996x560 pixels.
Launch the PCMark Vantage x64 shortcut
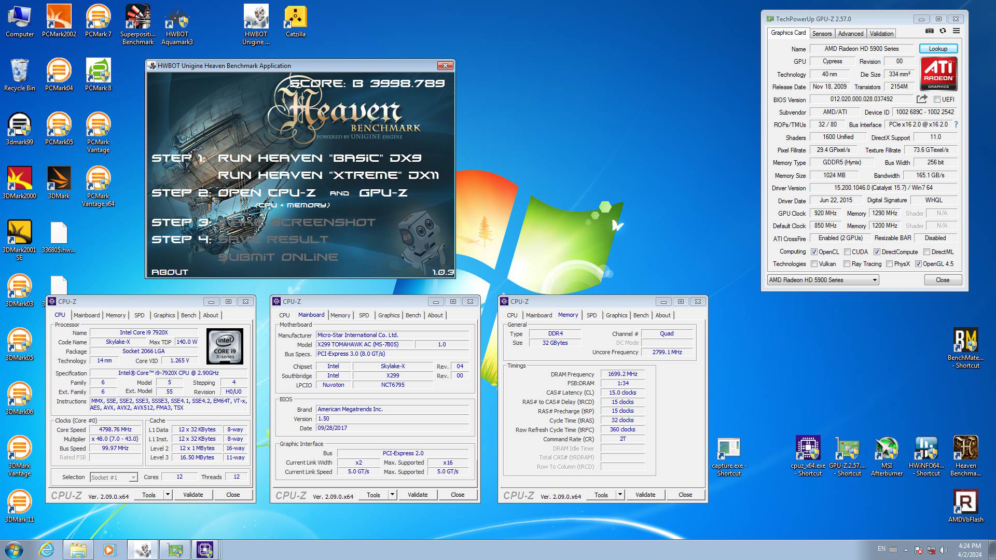pos(98,186)
